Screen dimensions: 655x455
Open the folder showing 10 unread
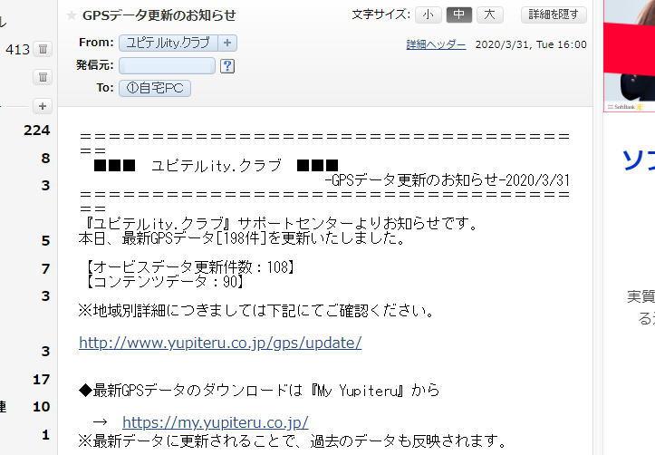[x=42, y=407]
